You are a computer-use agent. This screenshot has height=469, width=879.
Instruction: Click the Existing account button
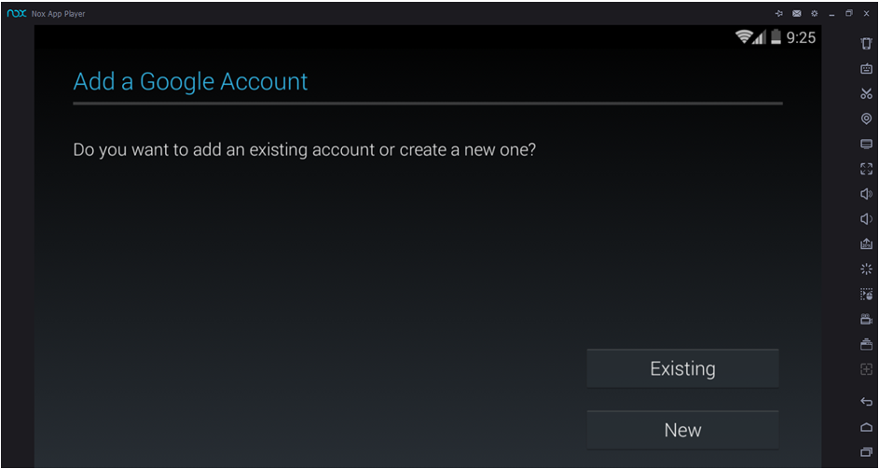[682, 368]
